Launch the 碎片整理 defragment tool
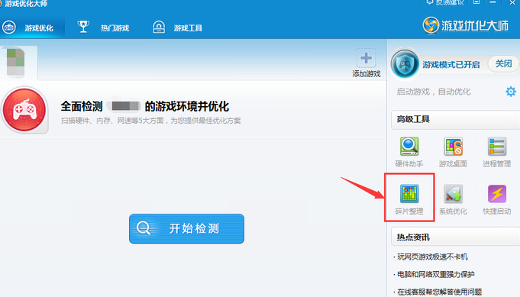Image resolution: width=520 pixels, height=297 pixels. pyautogui.click(x=409, y=199)
